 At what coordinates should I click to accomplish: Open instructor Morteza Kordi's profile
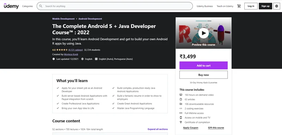71,54
